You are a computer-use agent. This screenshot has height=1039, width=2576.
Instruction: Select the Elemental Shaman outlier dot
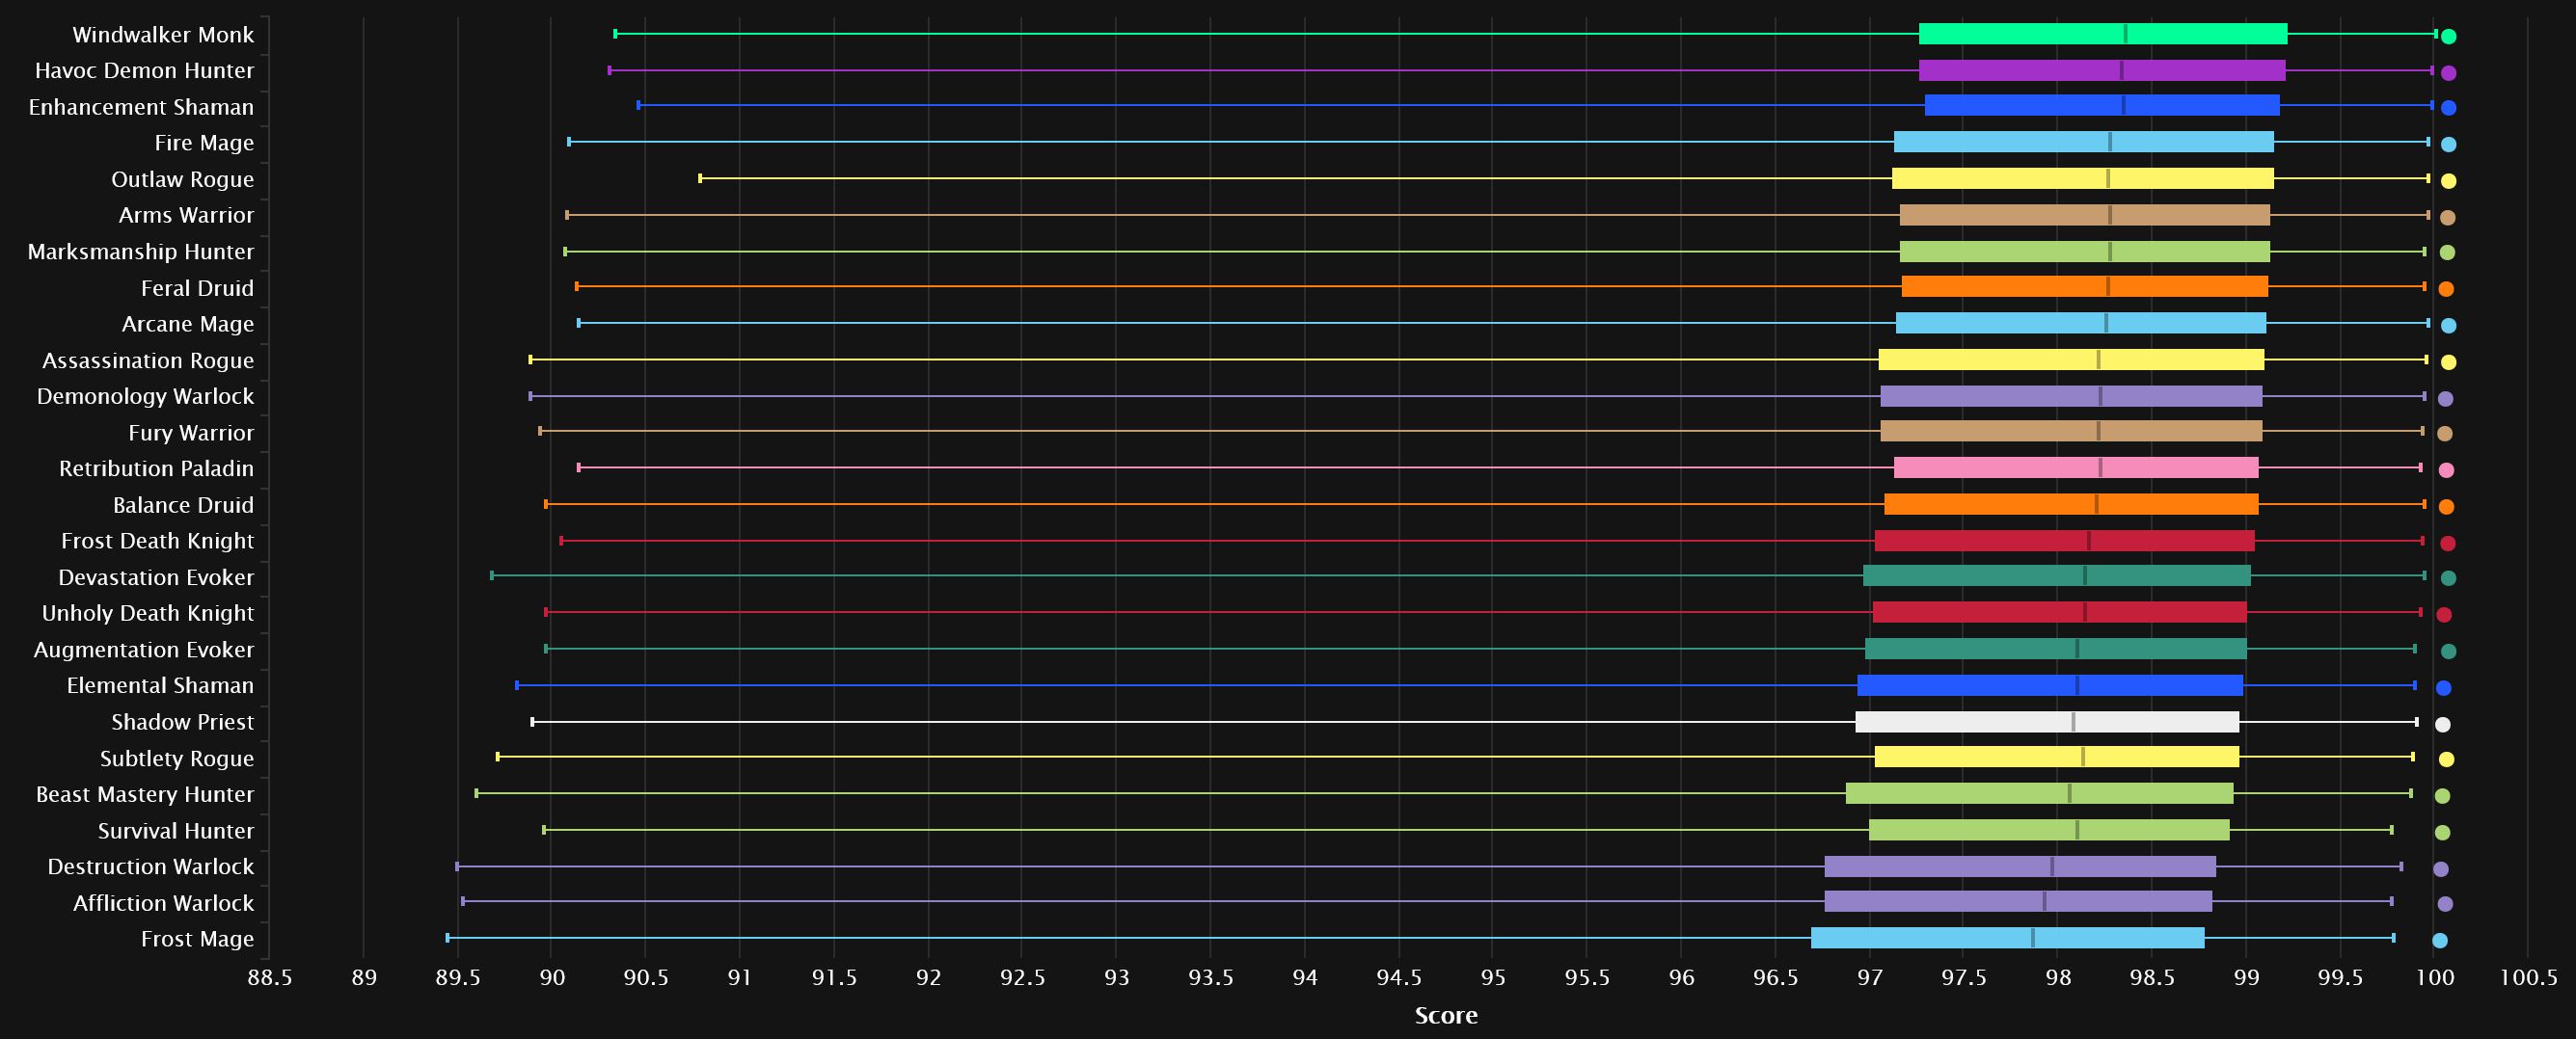tap(2444, 688)
